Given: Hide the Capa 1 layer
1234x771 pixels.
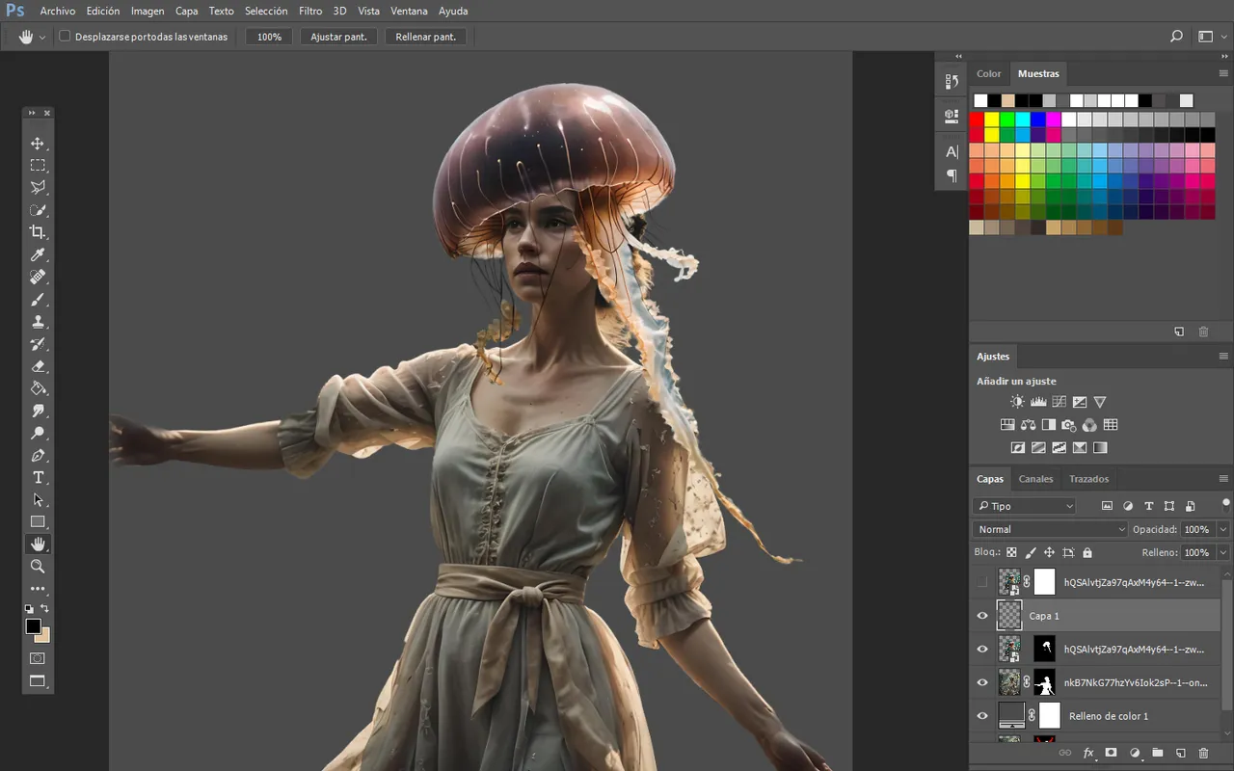Looking at the screenshot, I should pyautogui.click(x=982, y=616).
